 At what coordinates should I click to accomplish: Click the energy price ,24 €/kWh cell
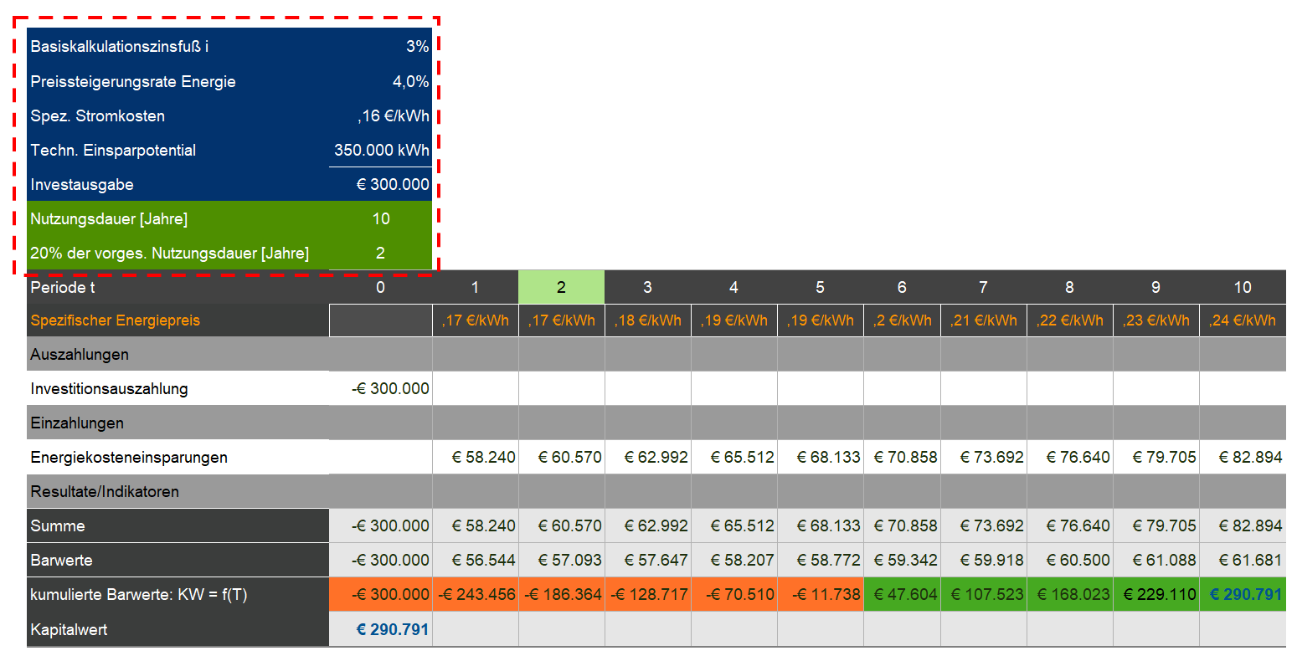(x=1243, y=320)
